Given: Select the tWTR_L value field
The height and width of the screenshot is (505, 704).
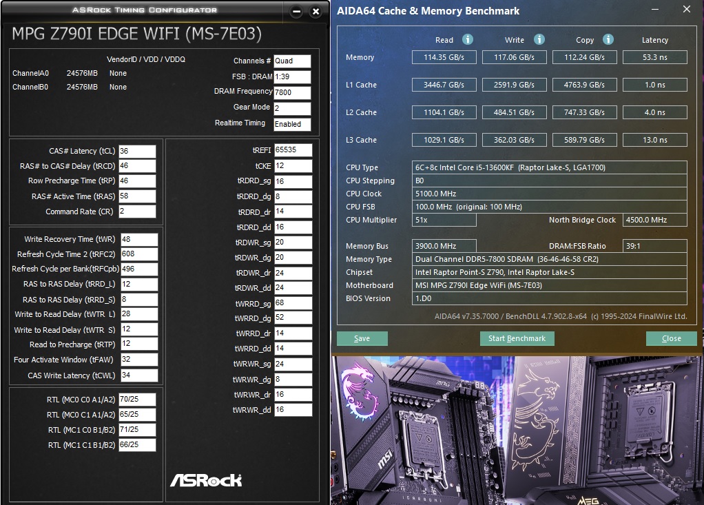Looking at the screenshot, I should pyautogui.click(x=139, y=314).
